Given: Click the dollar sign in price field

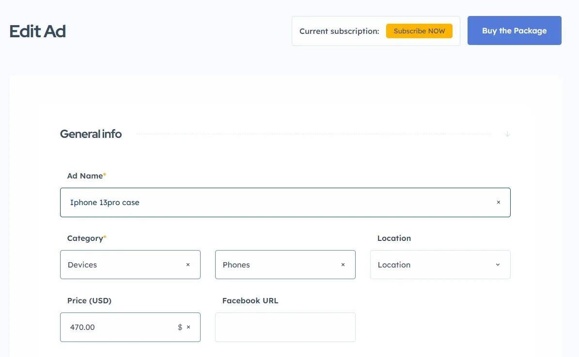Looking at the screenshot, I should pos(180,327).
